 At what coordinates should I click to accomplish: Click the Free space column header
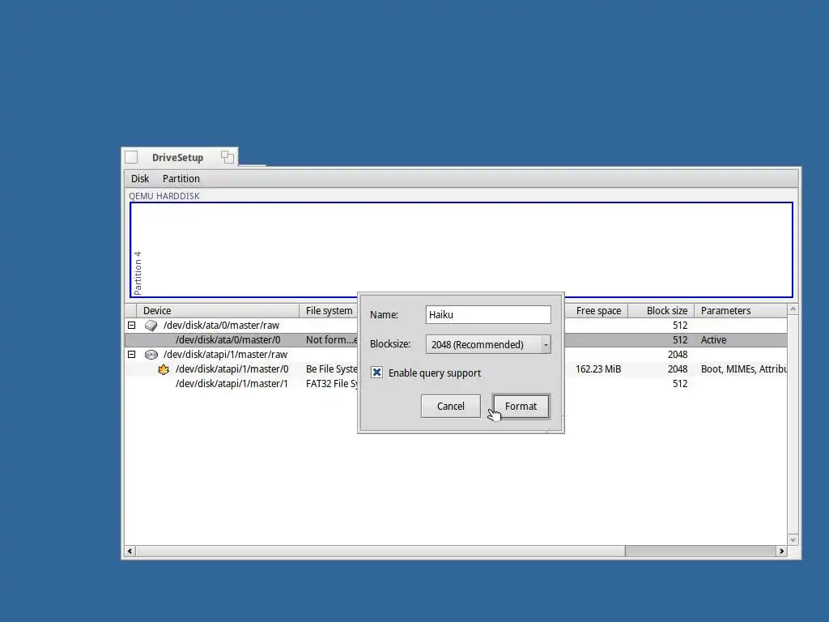597,310
